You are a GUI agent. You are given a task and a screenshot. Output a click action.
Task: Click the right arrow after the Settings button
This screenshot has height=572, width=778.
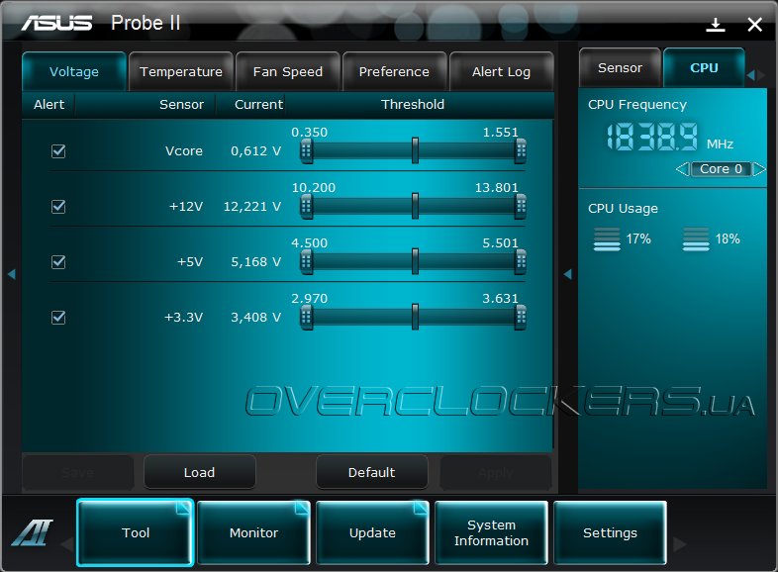tap(680, 544)
